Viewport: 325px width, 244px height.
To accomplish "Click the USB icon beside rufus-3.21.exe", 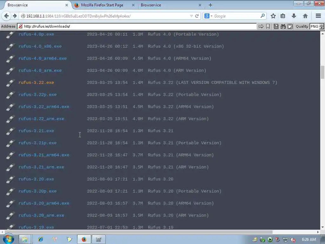I will click(10, 131).
